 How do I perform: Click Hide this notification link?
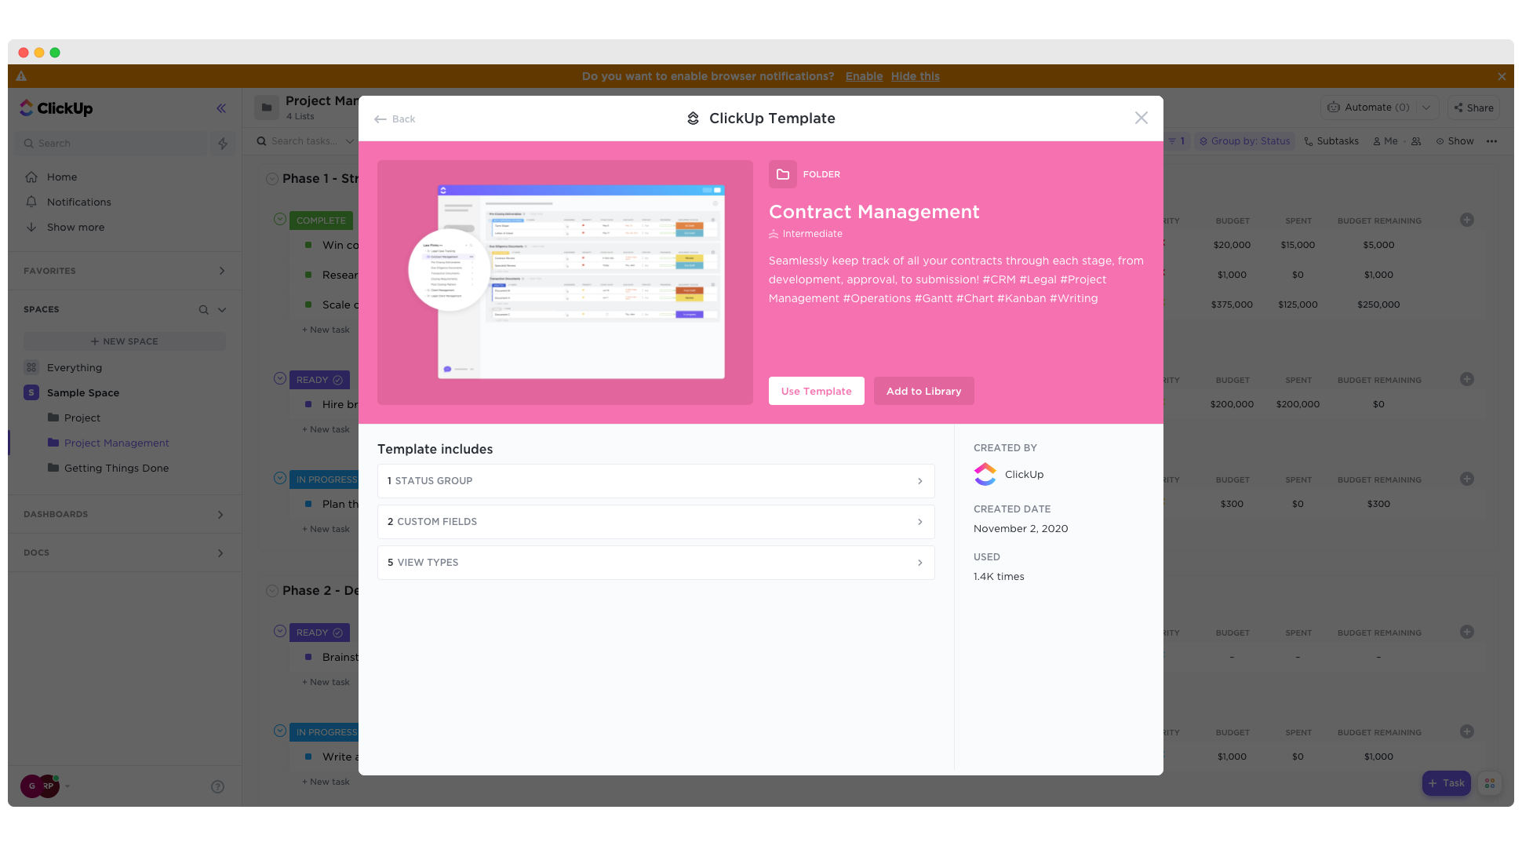click(x=915, y=76)
